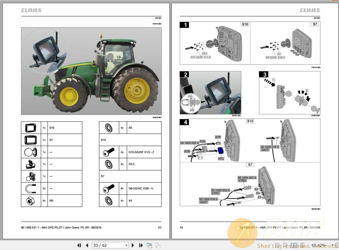The image size is (339, 250).
Task: Jump to the last page
Action: pyautogui.click(x=141, y=245)
